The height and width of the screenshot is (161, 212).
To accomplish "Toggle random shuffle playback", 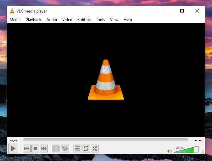I will pyautogui.click(x=95, y=149).
